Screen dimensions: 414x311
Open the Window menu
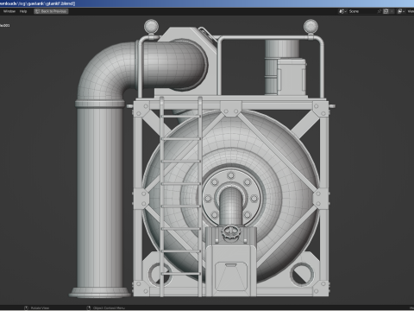[x=9, y=11]
